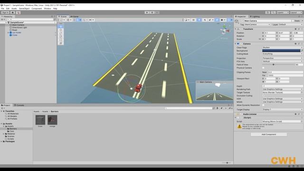This screenshot has width=304, height=171.
Task: Collapse the Transform component
Action: coord(236,29)
